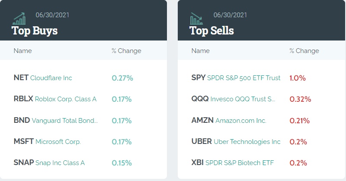Image resolution: width=346 pixels, height=181 pixels.
Task: Open the NET Cloudflare Inc link
Action: click(43, 78)
